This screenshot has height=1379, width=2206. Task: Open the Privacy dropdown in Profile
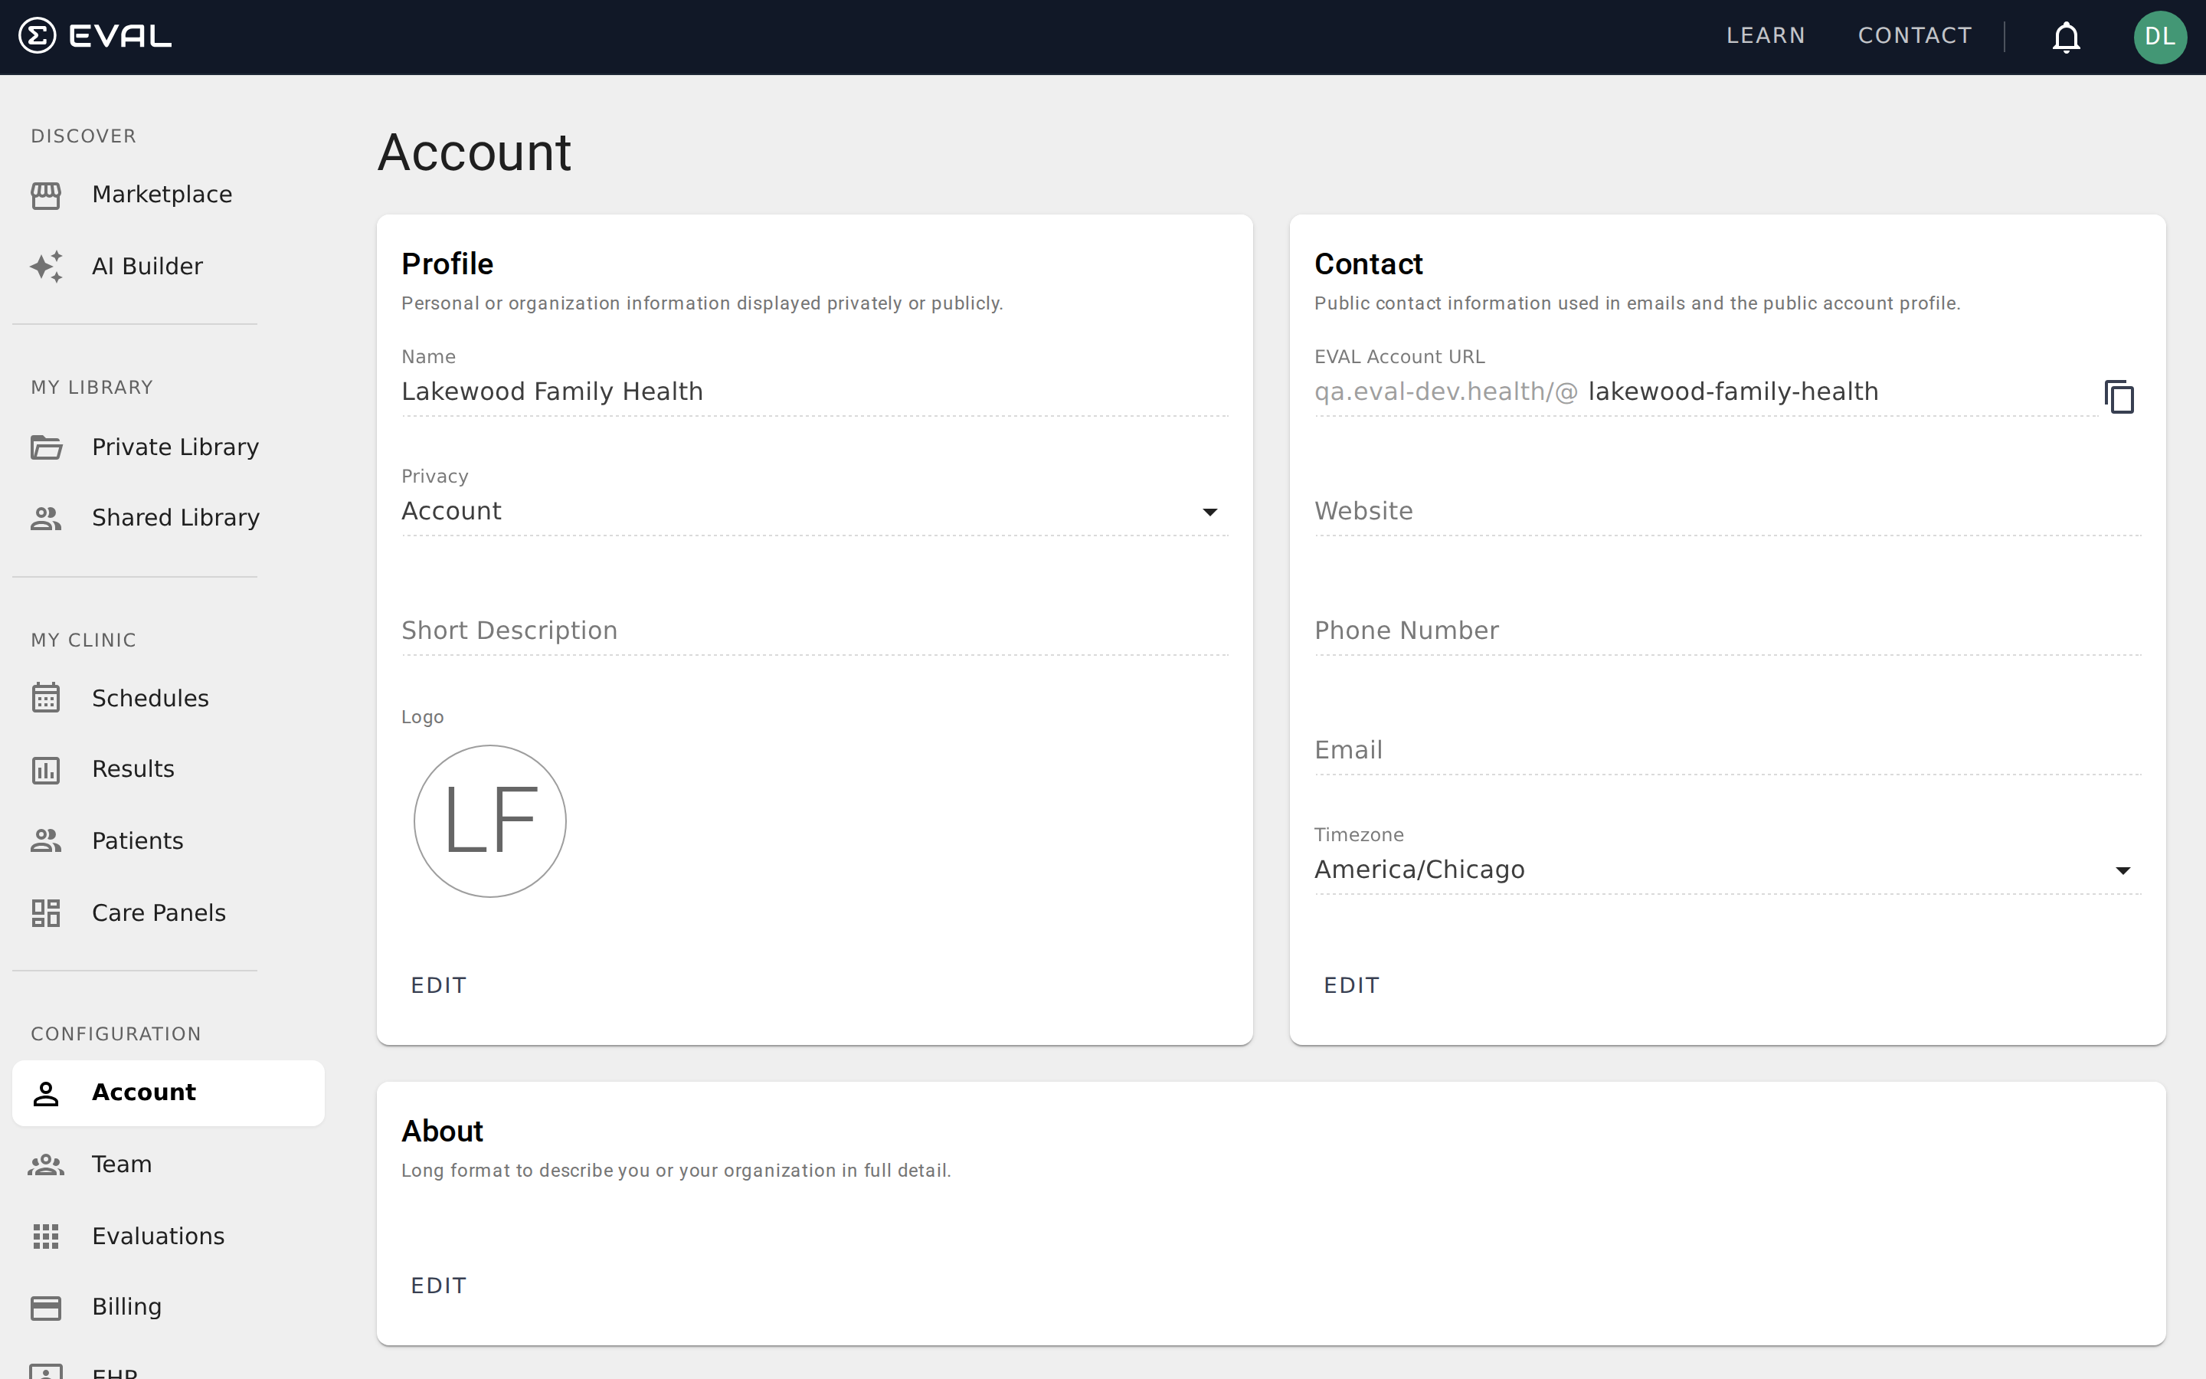[x=1209, y=512]
